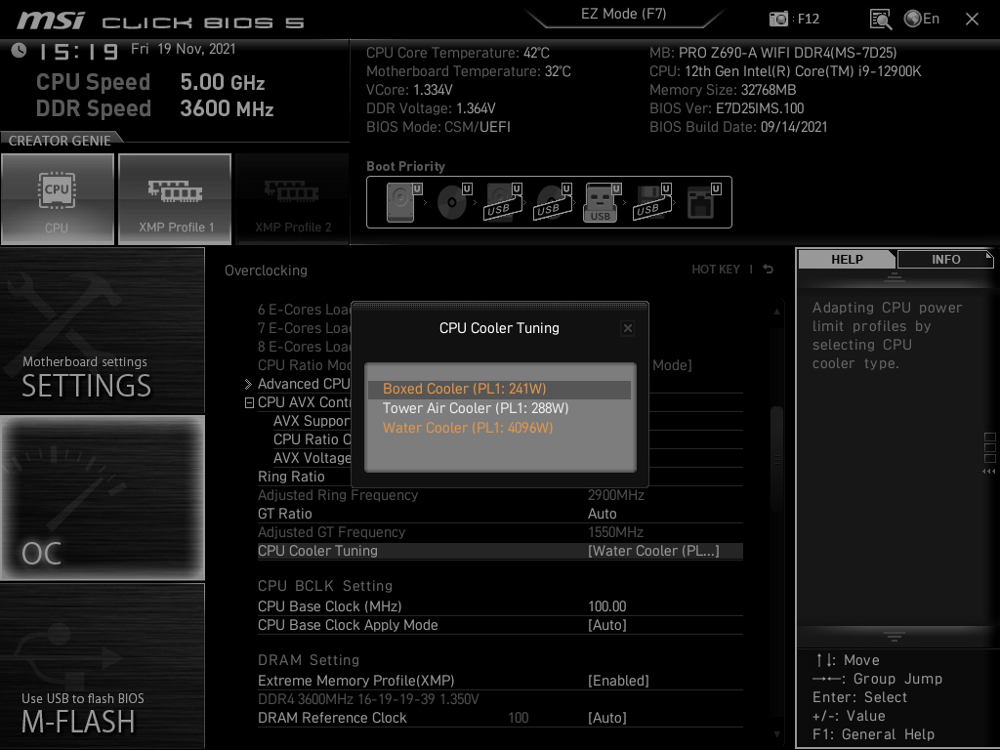The width and height of the screenshot is (1000, 750).
Task: Select the 6 E-Cores Load row
Action: pos(305,310)
